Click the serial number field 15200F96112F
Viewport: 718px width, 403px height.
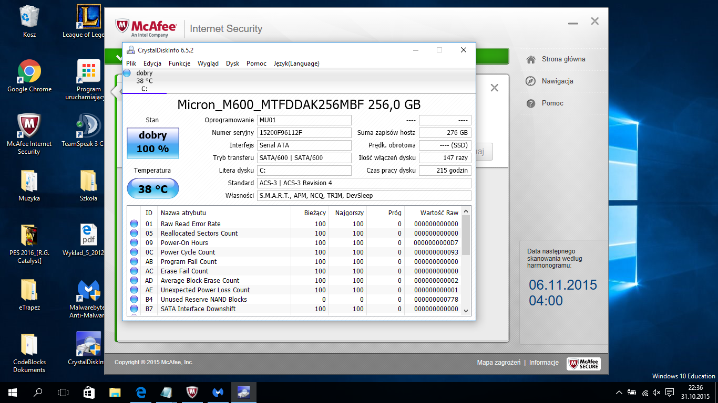[304, 133]
